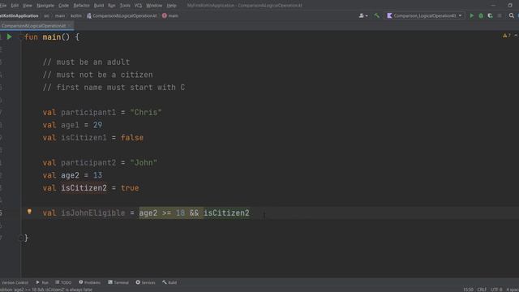Click the "John" string literal
The width and height of the screenshot is (519, 292).
[144, 162]
